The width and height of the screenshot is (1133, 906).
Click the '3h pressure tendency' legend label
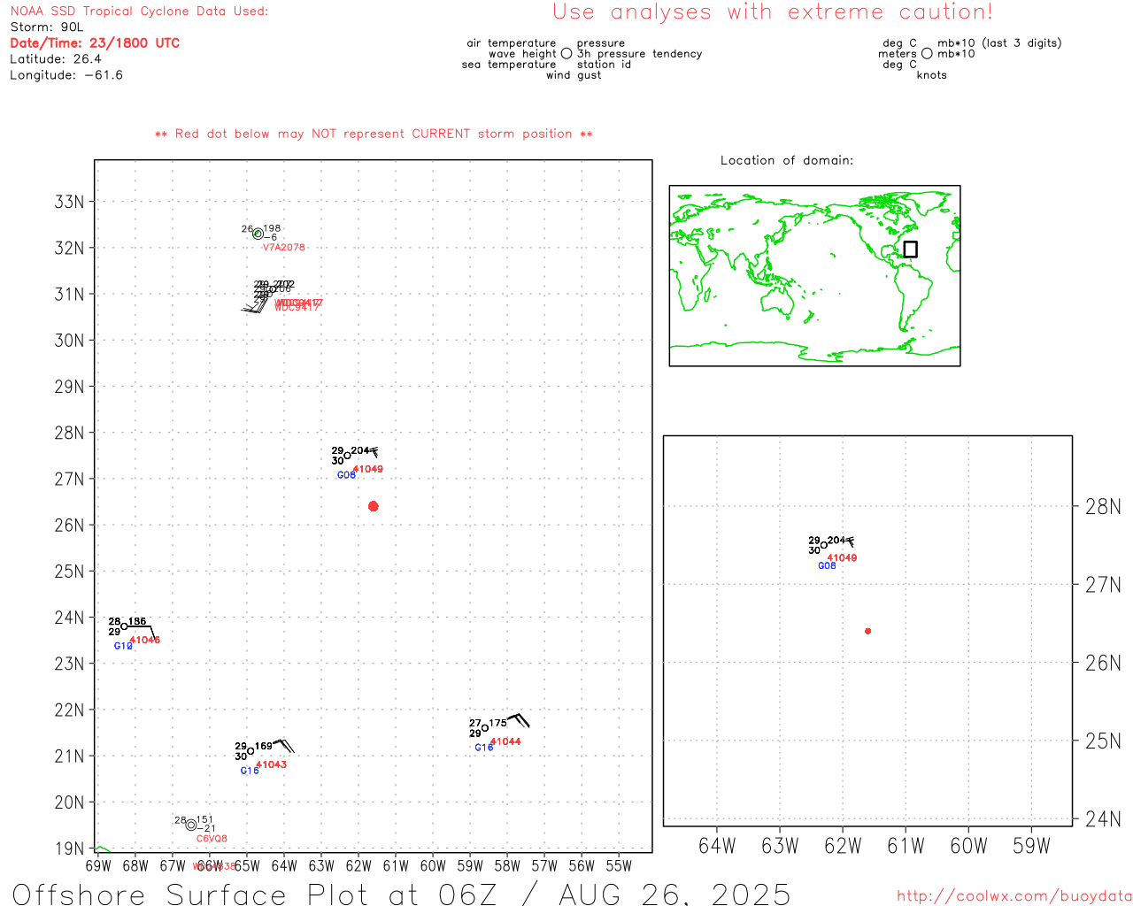click(640, 54)
